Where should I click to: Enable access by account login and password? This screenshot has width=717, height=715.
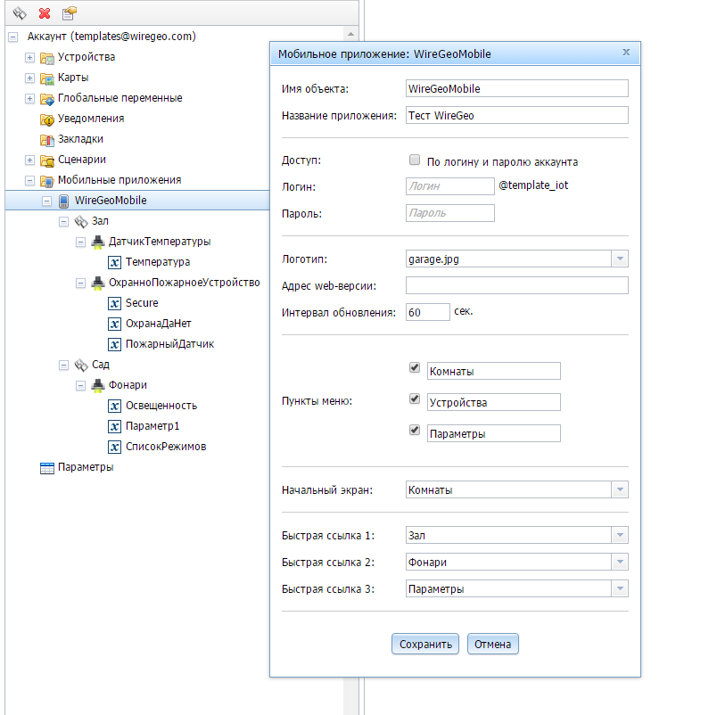point(415,160)
